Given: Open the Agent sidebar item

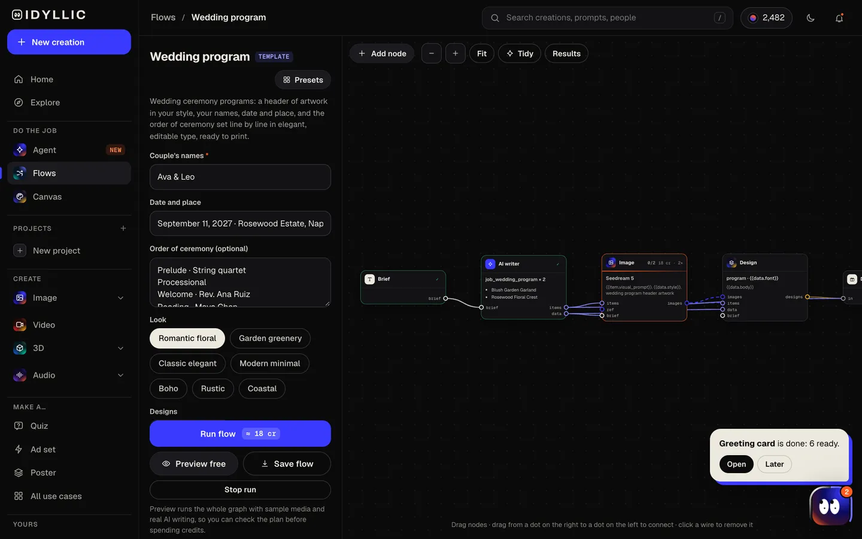Looking at the screenshot, I should click(69, 150).
